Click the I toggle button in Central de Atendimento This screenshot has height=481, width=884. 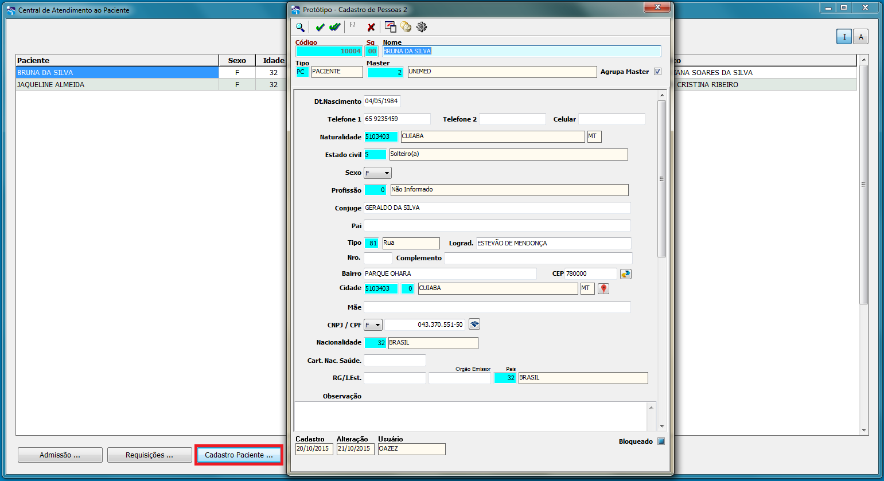point(844,37)
